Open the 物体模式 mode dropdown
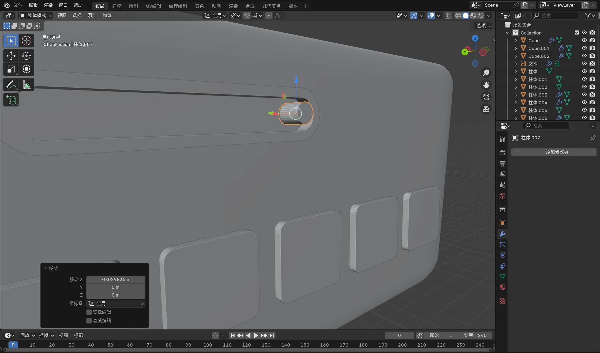The image size is (600, 353). click(35, 16)
